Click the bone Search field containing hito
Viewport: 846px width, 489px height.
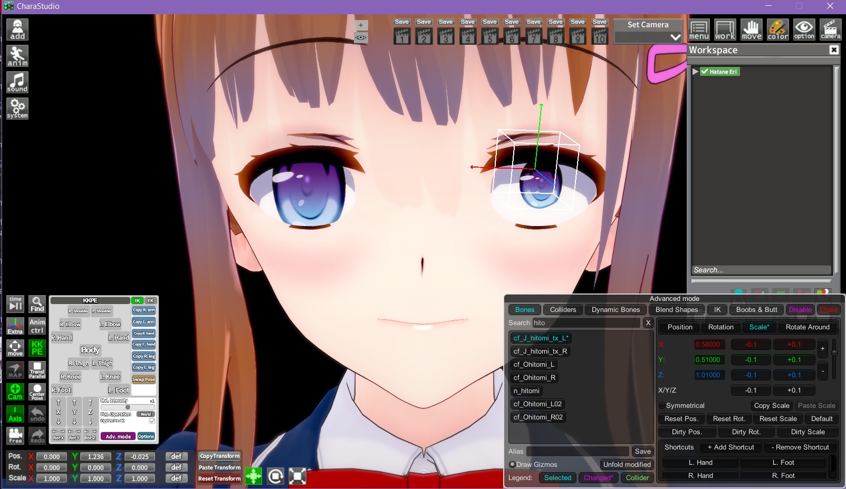pyautogui.click(x=586, y=323)
